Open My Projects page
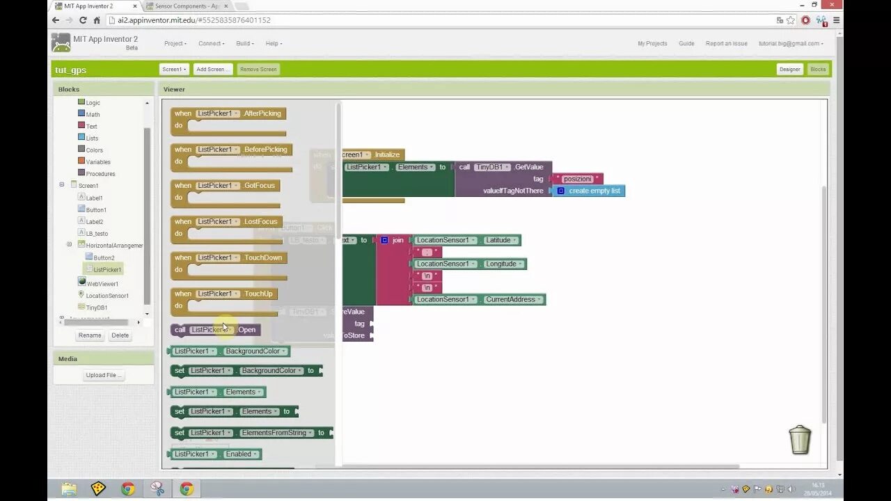The width and height of the screenshot is (891, 501). click(652, 43)
